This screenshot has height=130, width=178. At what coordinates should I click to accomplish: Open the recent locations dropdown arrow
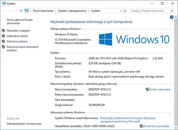tap(16, 11)
